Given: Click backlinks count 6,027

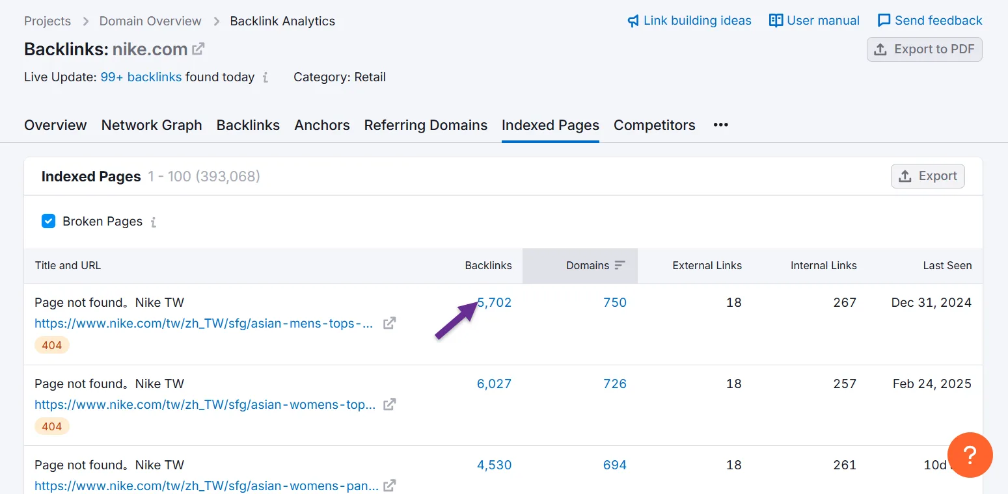Looking at the screenshot, I should (x=495, y=383).
